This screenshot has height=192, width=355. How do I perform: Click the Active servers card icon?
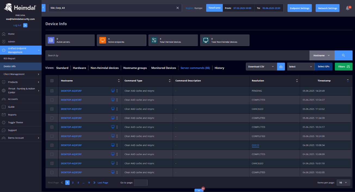51,40
